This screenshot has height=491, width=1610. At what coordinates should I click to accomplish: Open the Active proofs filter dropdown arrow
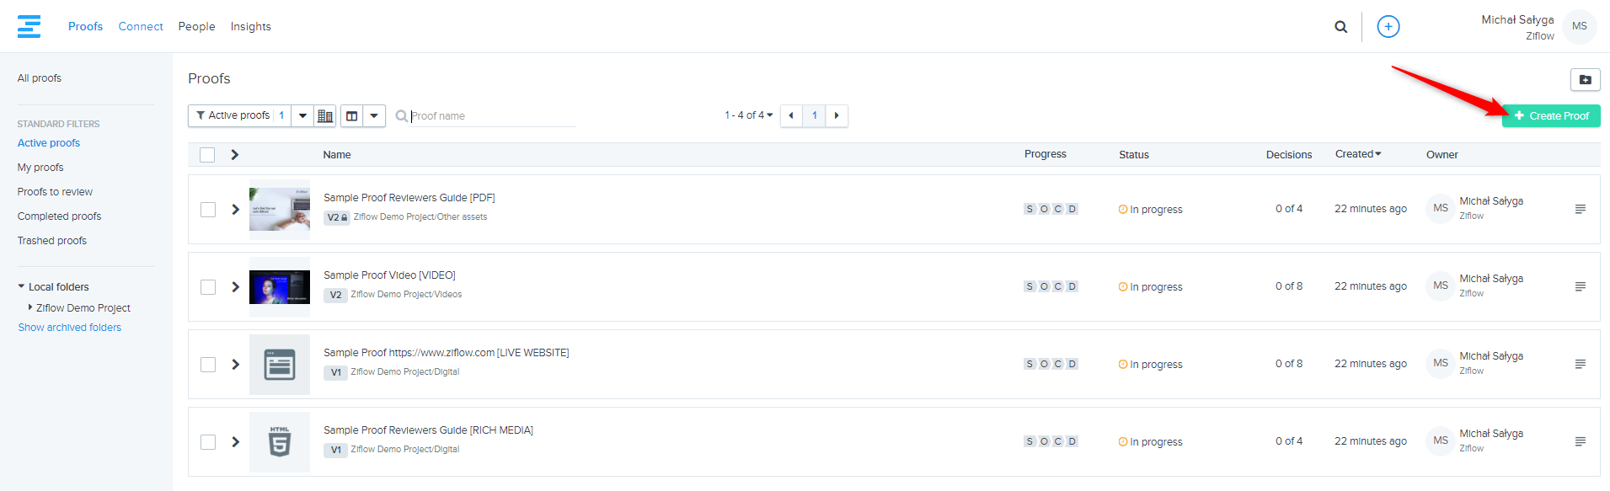click(x=302, y=115)
